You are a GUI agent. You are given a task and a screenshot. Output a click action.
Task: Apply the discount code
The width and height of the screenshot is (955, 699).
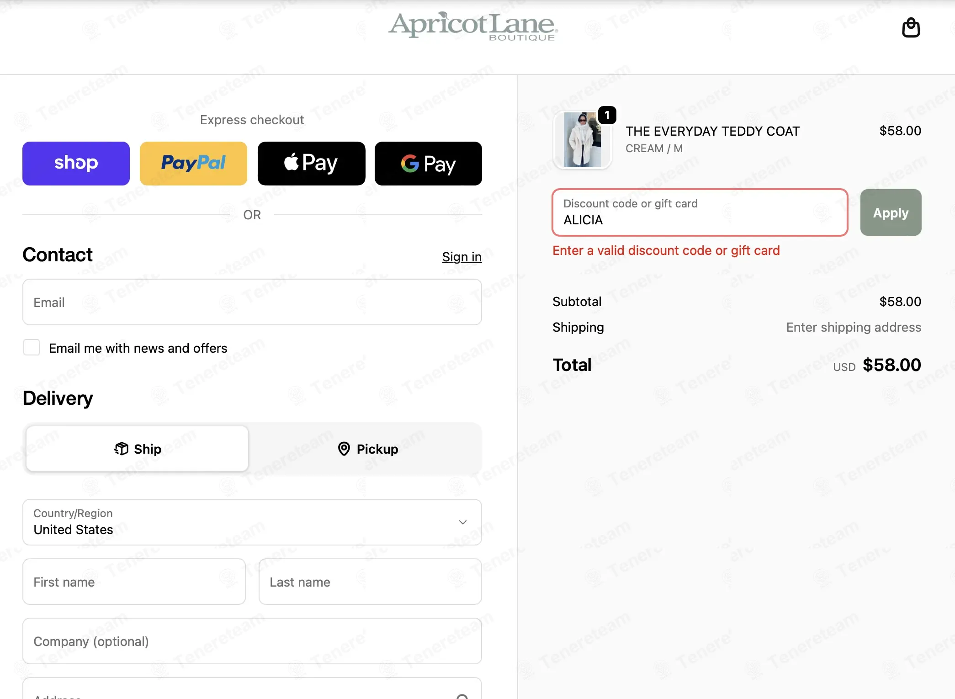coord(891,212)
